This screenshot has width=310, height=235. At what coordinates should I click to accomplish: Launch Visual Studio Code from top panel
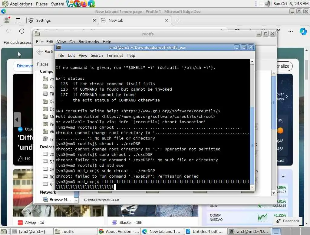click(70, 4)
